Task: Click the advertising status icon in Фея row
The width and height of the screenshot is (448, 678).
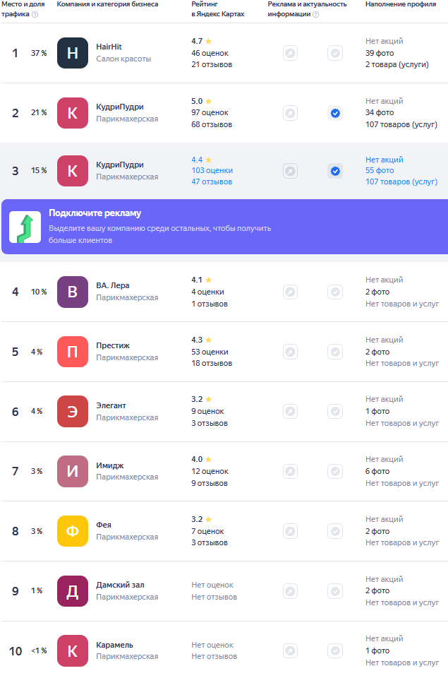Action: (290, 531)
